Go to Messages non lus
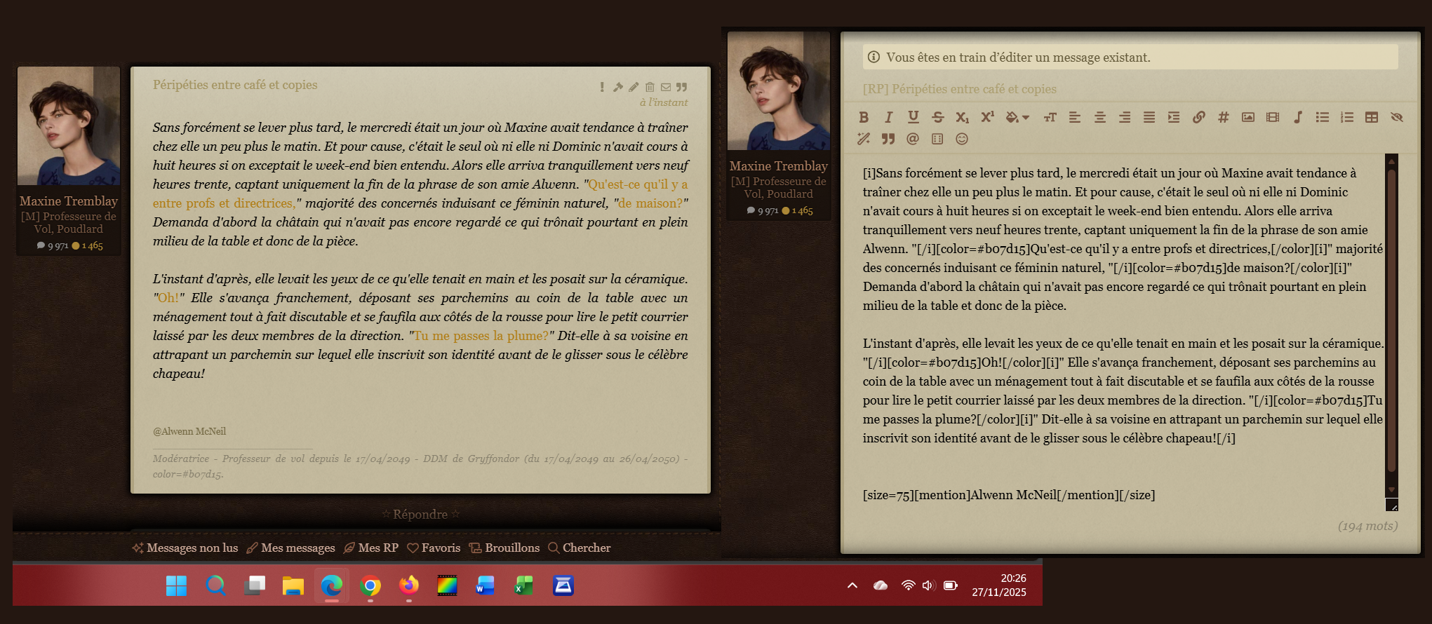Image resolution: width=1432 pixels, height=624 pixels. point(185,548)
